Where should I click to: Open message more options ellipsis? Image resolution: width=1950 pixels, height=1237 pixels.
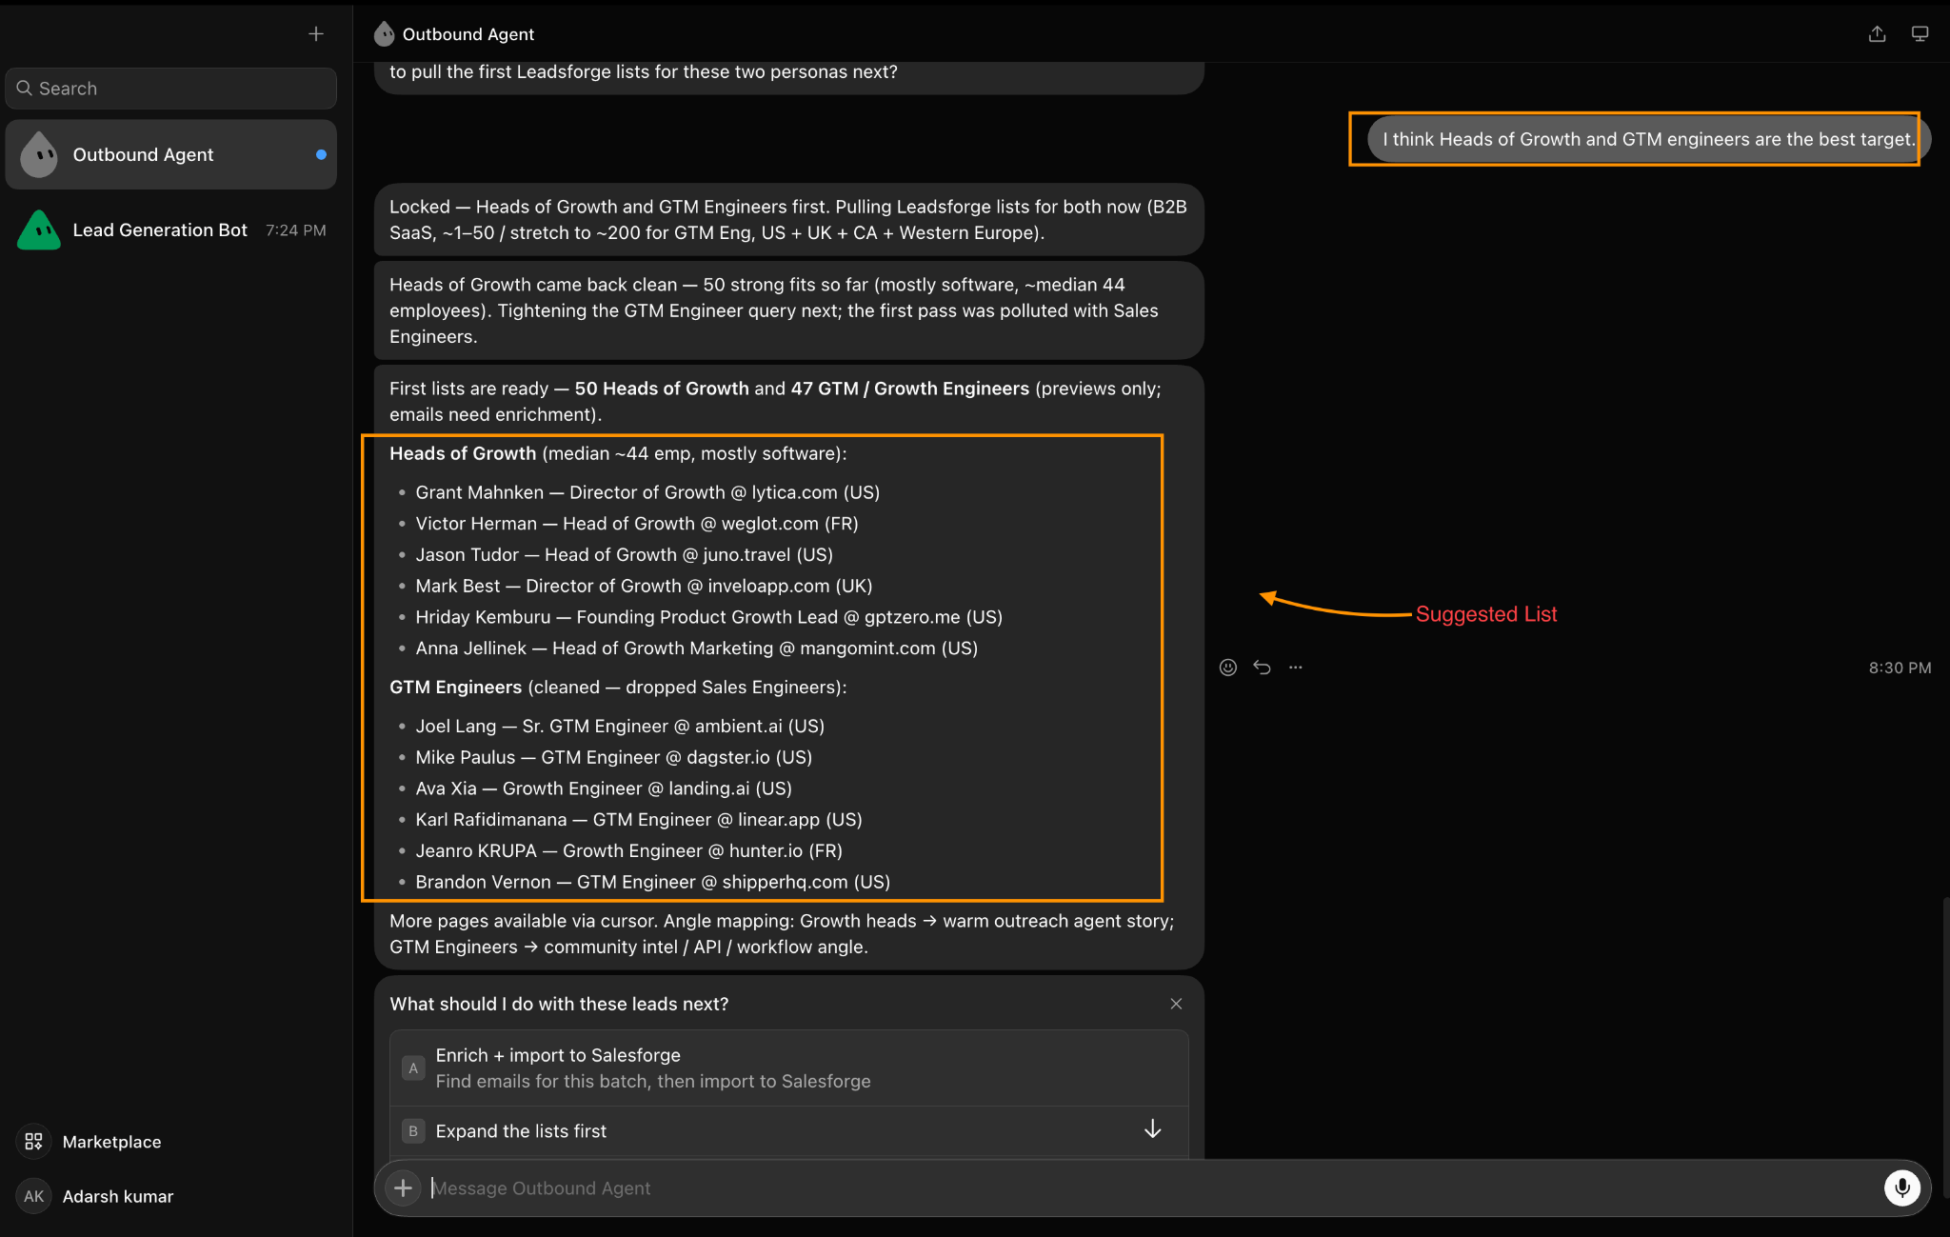tap(1296, 668)
